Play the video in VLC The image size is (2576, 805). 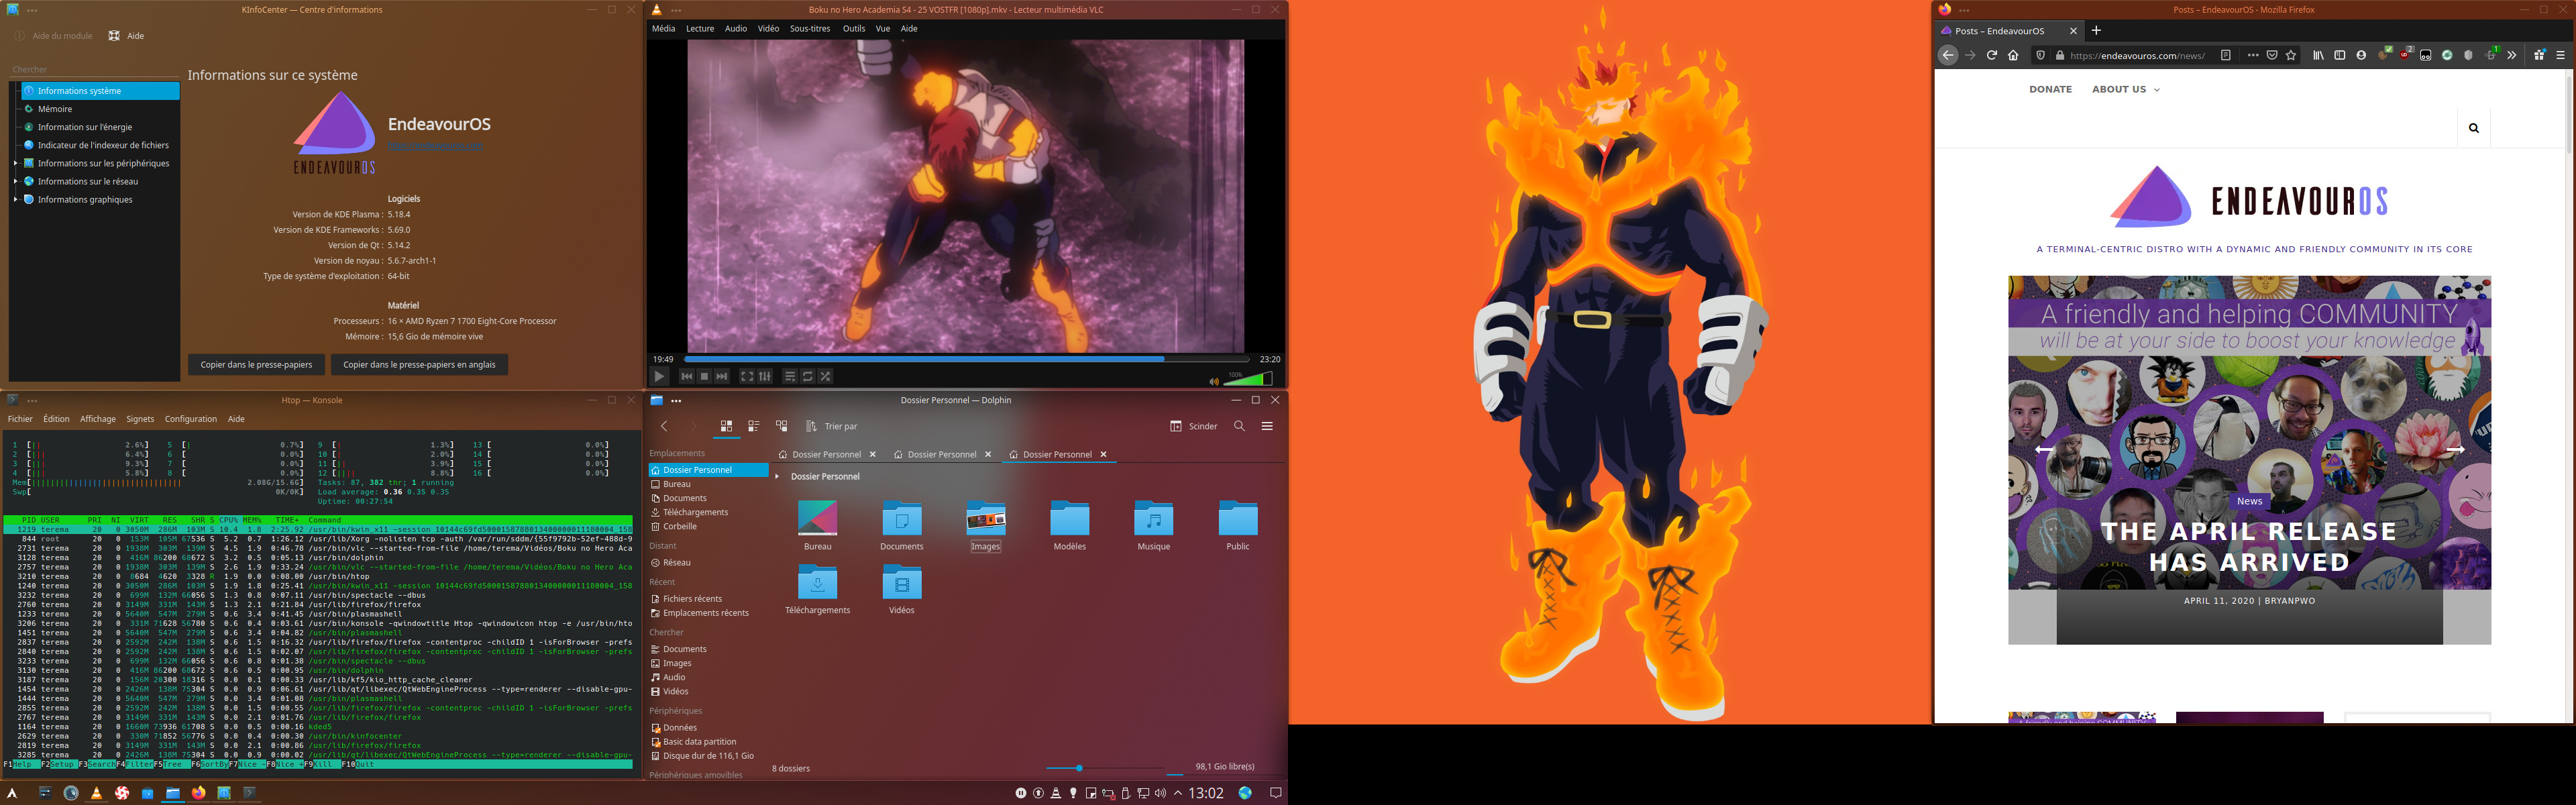(x=659, y=377)
